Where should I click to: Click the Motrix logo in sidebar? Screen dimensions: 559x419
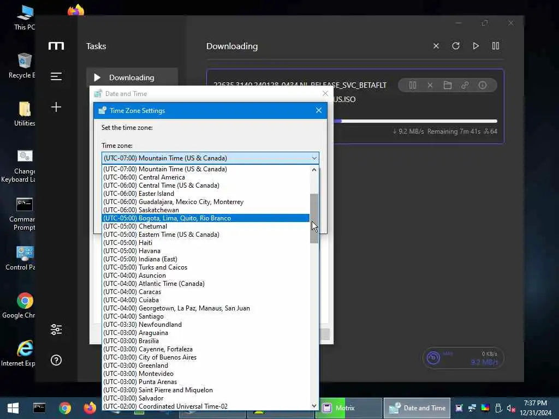click(56, 46)
